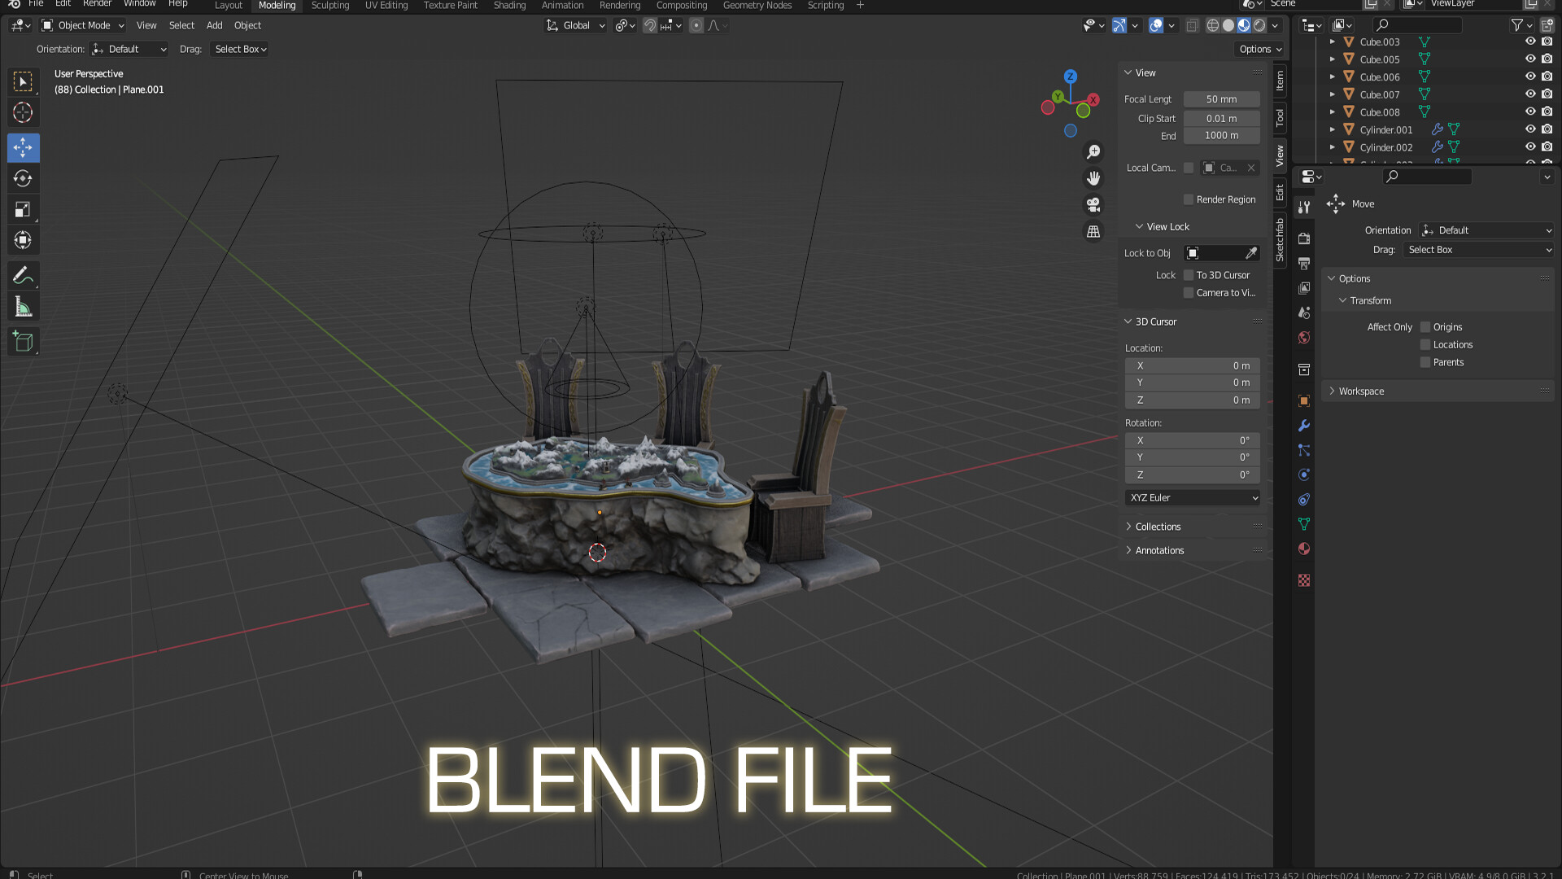Select the Move tool in the left toolbar

tap(23, 147)
